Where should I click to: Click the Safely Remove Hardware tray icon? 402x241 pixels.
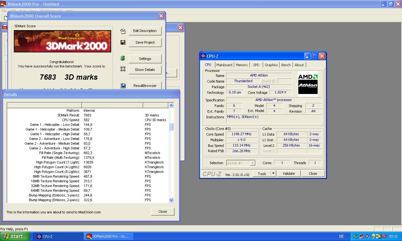click(x=356, y=236)
